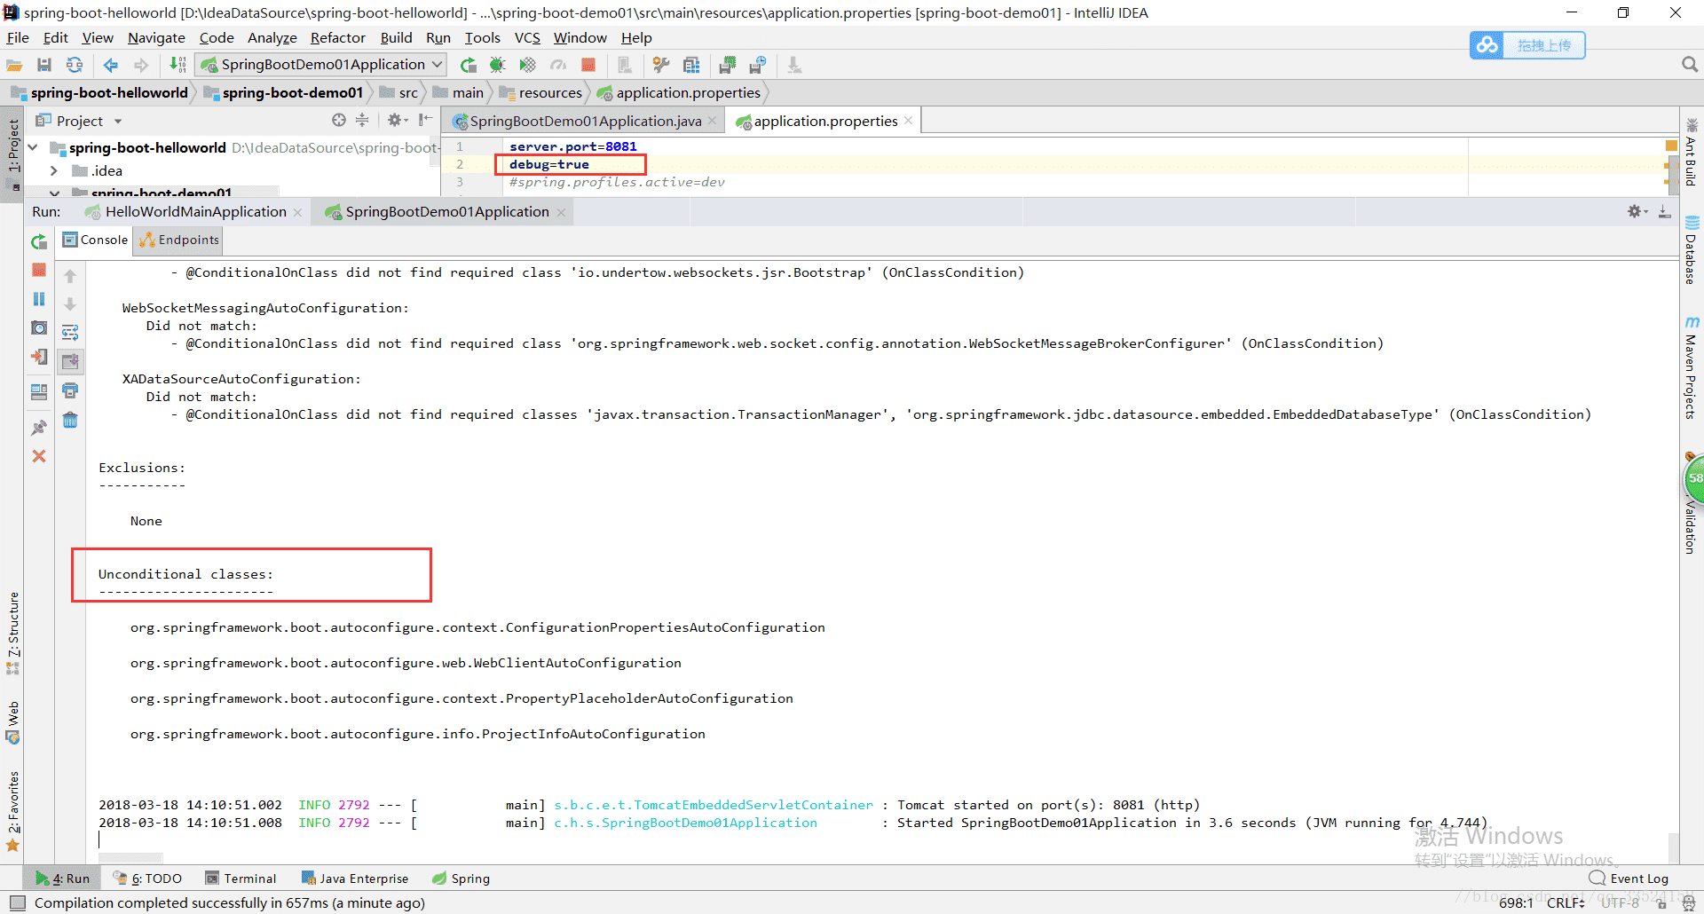Open Project Structure toolbar icon
This screenshot has height=914, width=1704.
691,65
